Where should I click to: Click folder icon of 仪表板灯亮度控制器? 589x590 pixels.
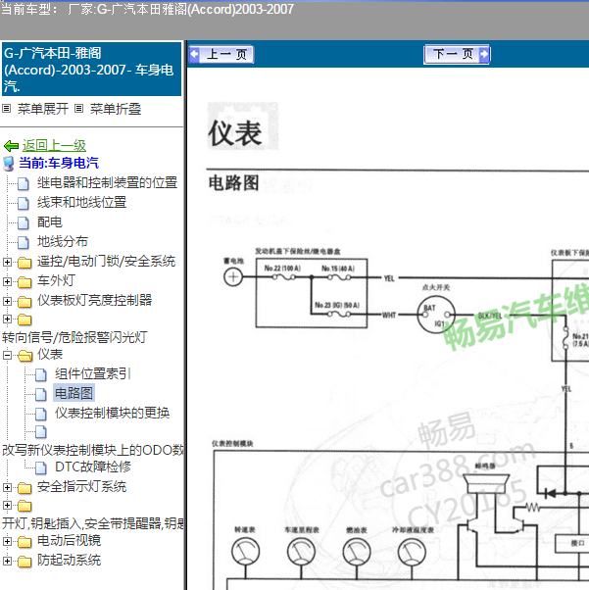pos(25,302)
